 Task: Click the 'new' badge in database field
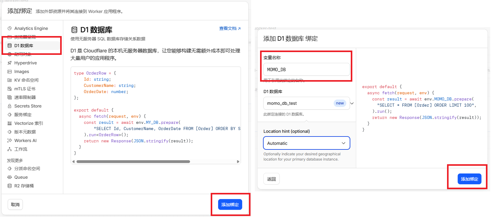(x=340, y=103)
